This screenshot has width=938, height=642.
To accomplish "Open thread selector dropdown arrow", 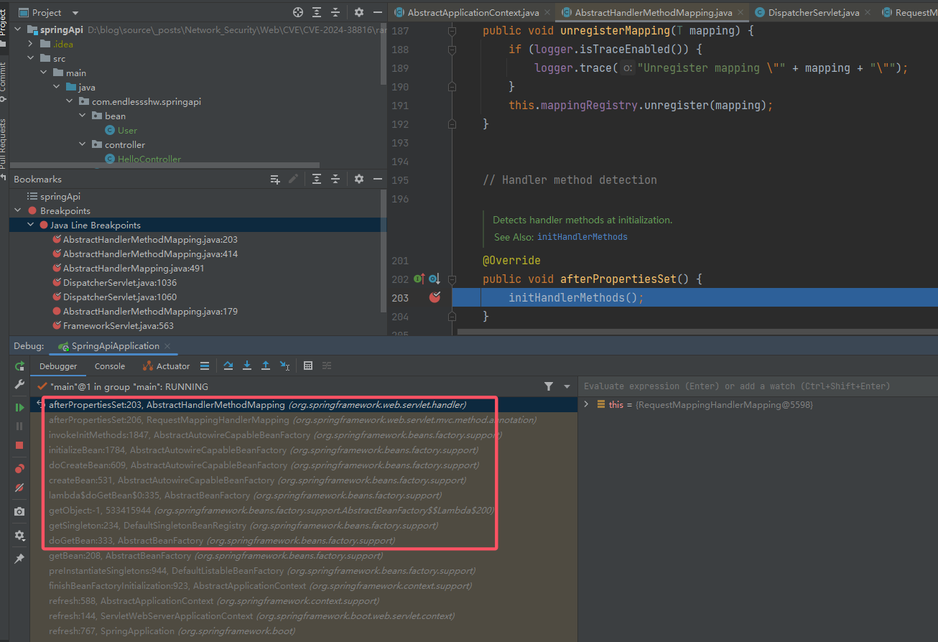I will tap(567, 386).
